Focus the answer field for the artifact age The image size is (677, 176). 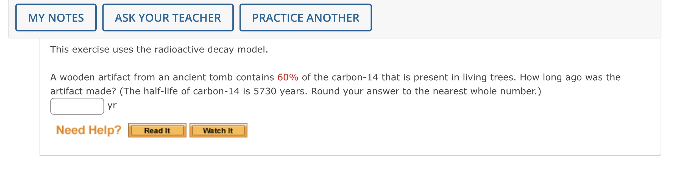point(77,106)
